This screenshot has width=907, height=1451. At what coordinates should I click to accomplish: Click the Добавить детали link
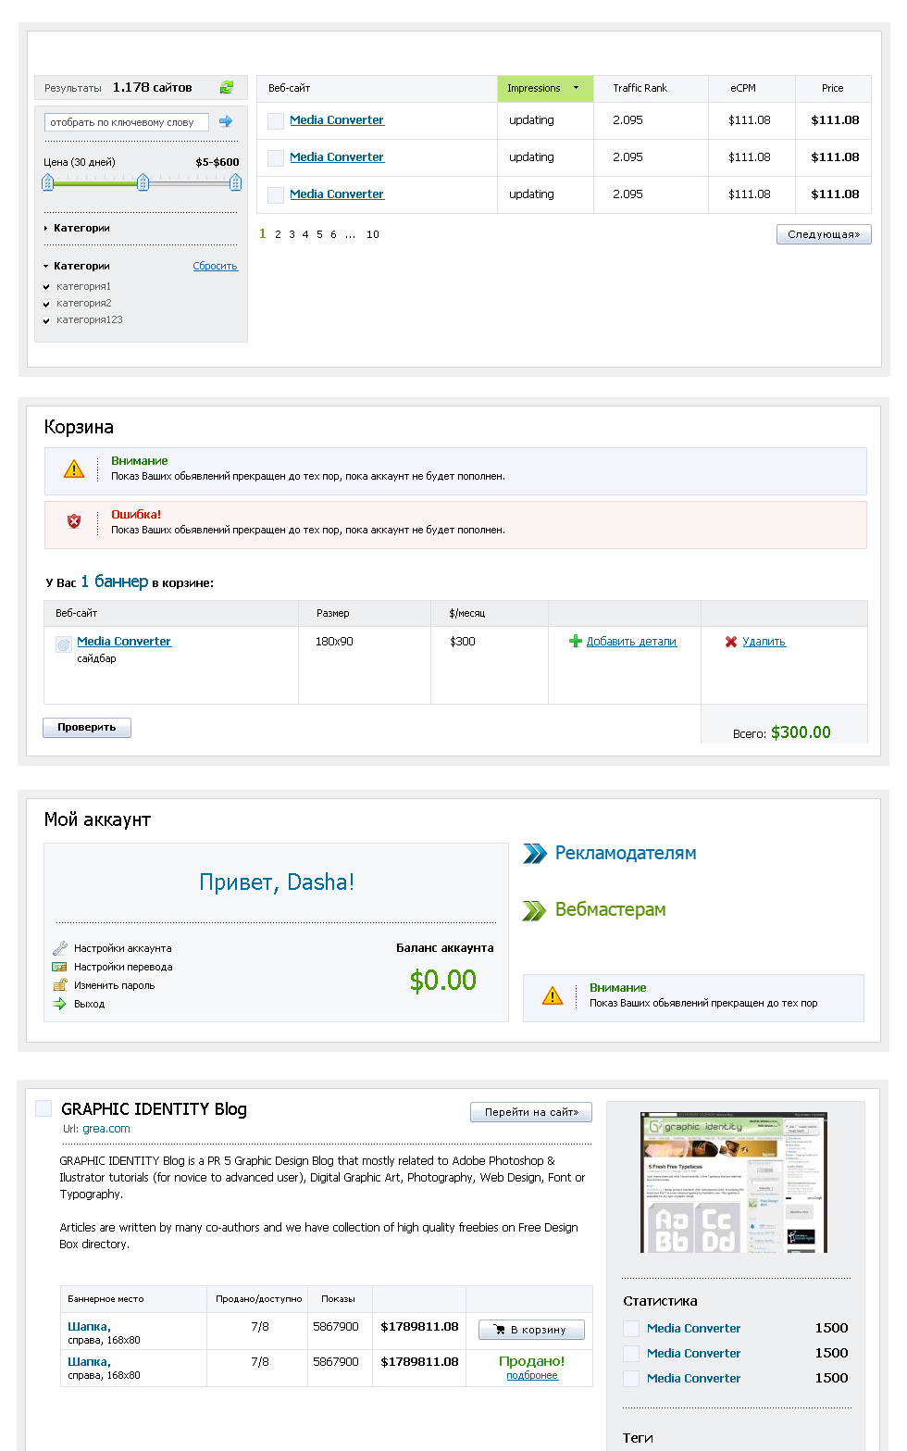[x=631, y=641]
